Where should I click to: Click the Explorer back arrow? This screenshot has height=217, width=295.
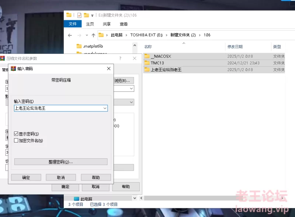point(70,35)
